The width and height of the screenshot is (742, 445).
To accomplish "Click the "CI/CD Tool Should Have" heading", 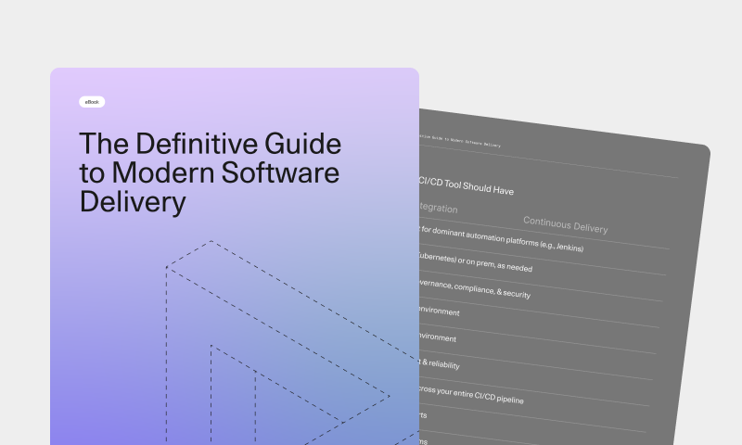I will (x=467, y=186).
